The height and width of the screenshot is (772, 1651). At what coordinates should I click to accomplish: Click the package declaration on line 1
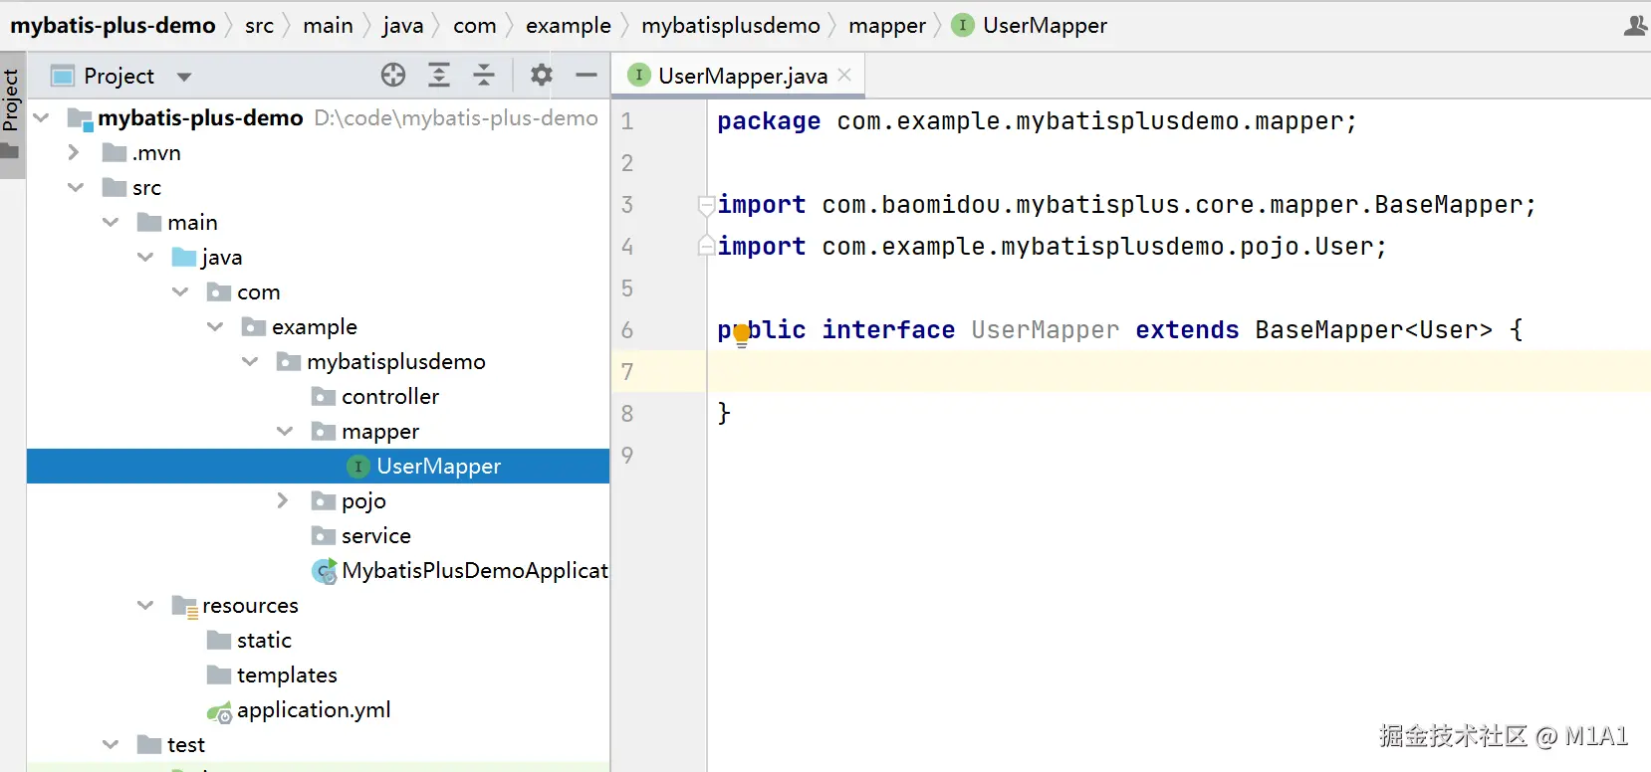(1037, 121)
